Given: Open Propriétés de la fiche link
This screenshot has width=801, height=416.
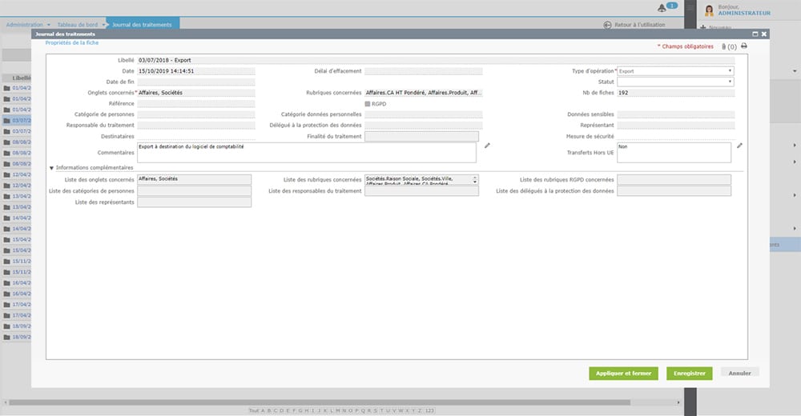Looking at the screenshot, I should tap(72, 43).
